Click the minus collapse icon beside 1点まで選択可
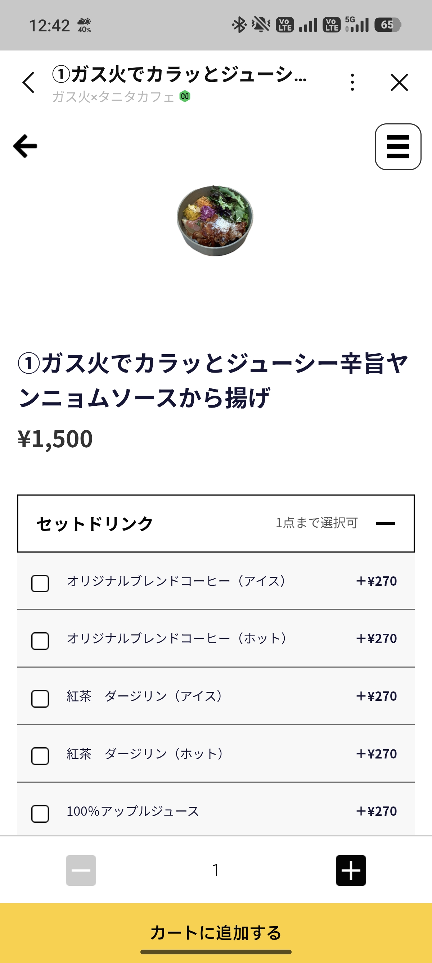This screenshot has height=963, width=432. [x=385, y=523]
